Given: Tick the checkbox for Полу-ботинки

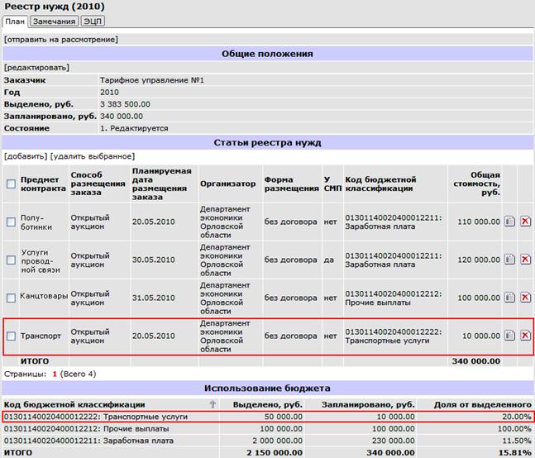Looking at the screenshot, I should (11, 222).
